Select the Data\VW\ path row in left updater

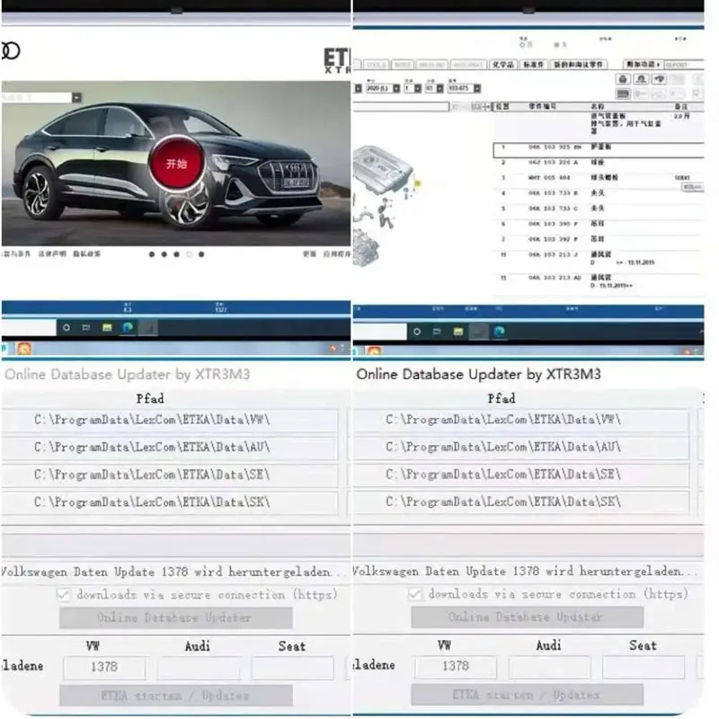[170, 420]
